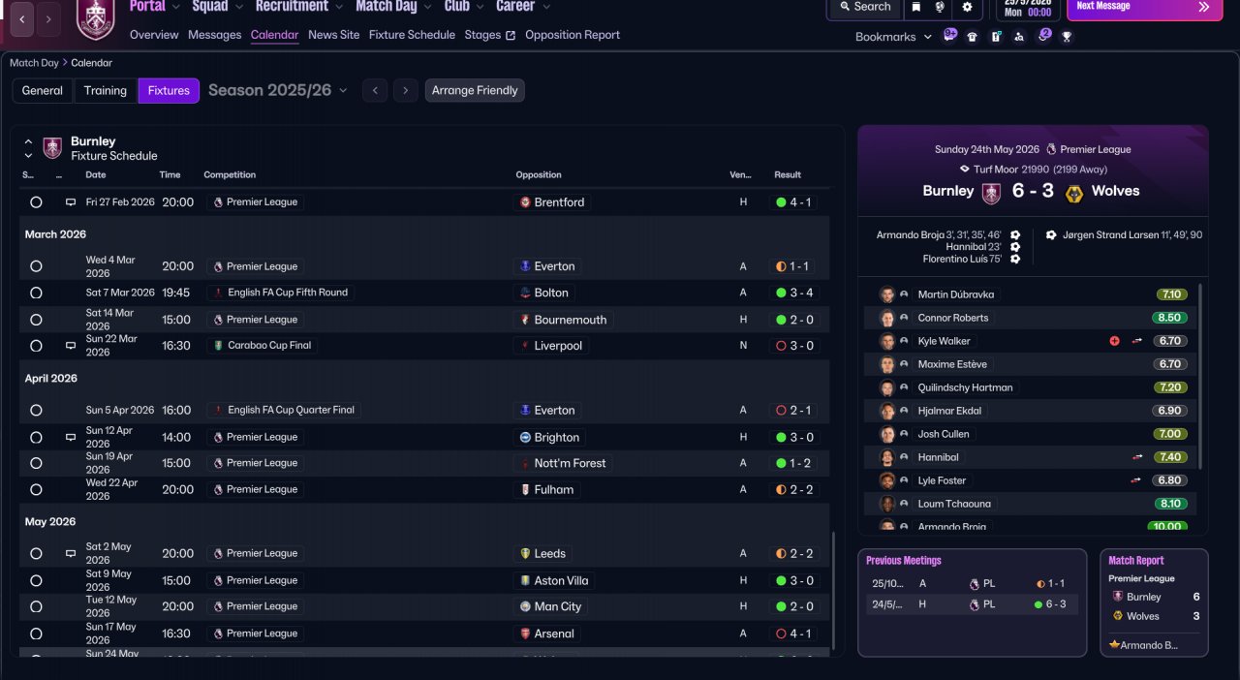The image size is (1240, 680).
Task: Select the circle on Liverpool Carabao Cup row
Action: tap(36, 346)
